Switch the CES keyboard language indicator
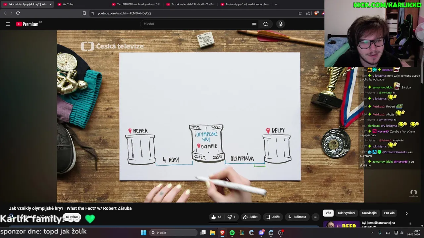 (388, 233)
